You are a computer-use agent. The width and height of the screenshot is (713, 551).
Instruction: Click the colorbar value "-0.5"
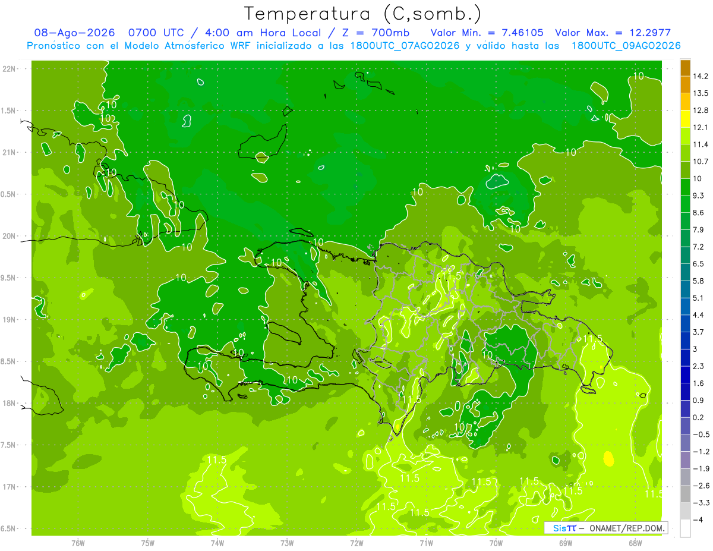pos(701,434)
